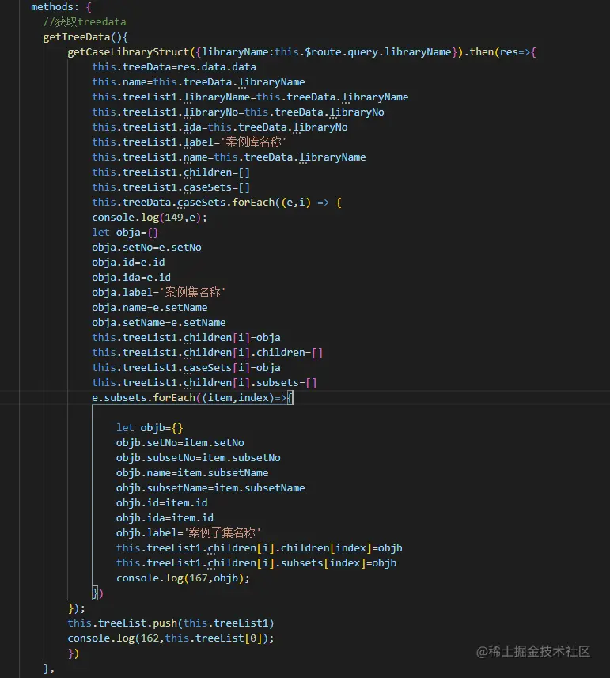Click the line "this.treeList1.children[i].children=[]"
Viewport: 610px width, 678px height.
click(x=207, y=352)
